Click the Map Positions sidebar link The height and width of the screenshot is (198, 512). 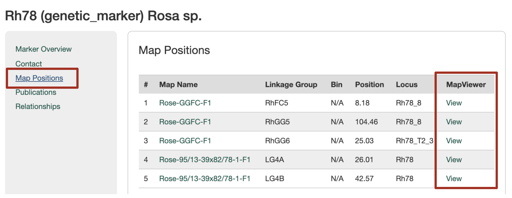click(x=39, y=78)
